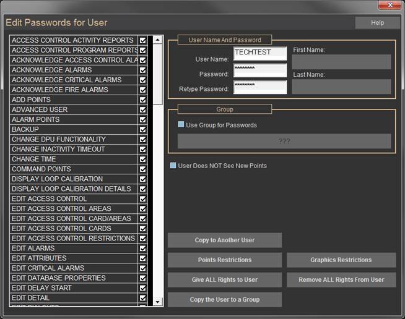
Task: Click the User Name field
Action: tap(259, 53)
